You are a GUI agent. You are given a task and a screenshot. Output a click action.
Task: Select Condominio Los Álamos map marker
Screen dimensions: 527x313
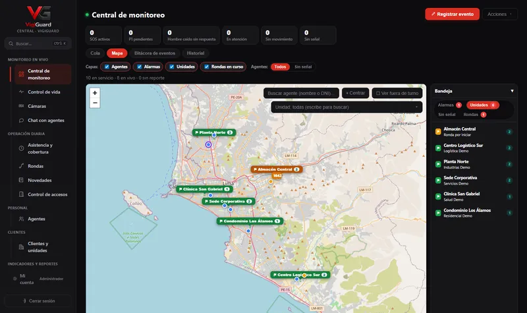[x=250, y=221]
